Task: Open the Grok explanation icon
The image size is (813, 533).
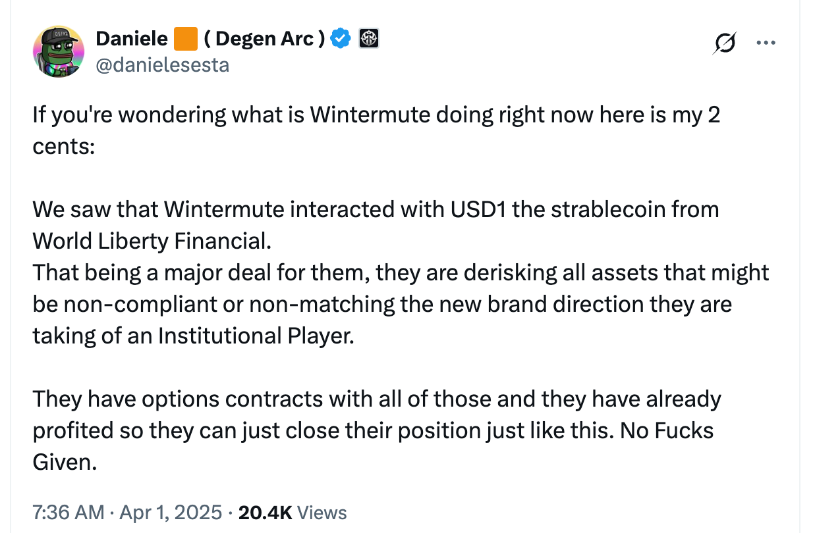Action: [x=725, y=41]
